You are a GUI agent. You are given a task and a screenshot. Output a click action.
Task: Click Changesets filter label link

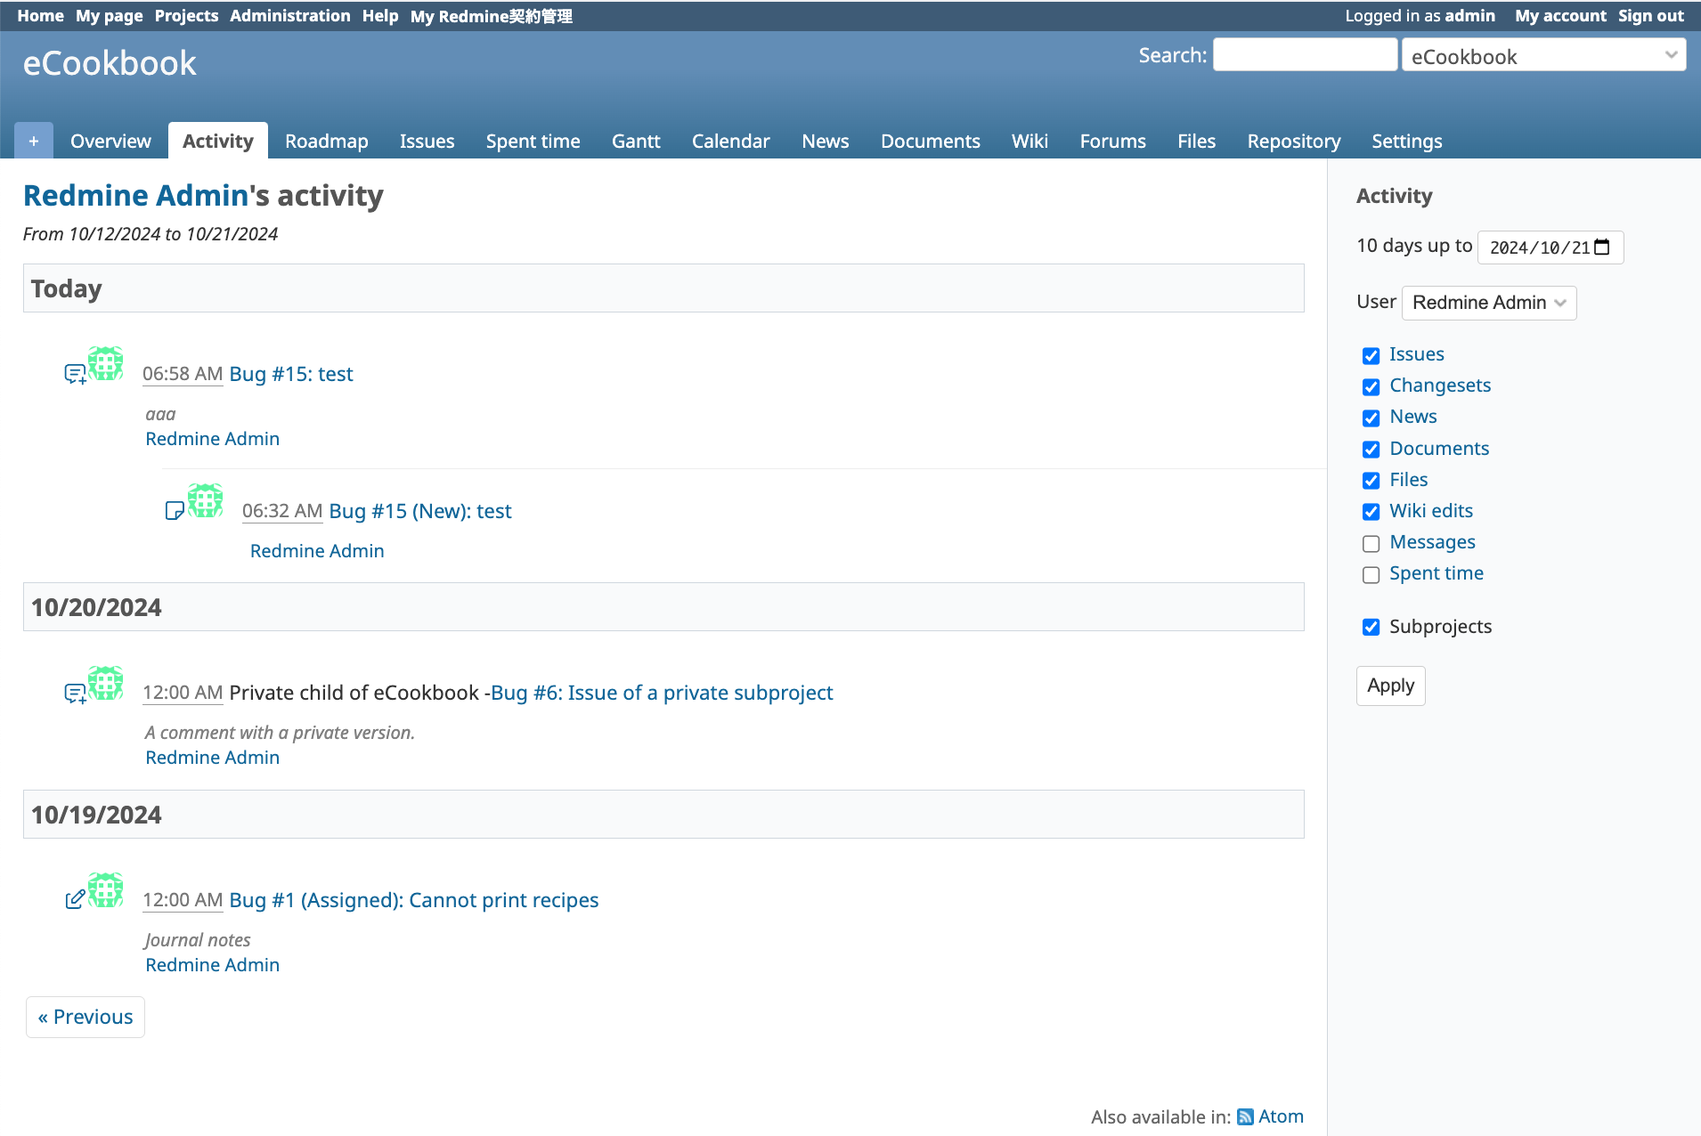(1440, 385)
